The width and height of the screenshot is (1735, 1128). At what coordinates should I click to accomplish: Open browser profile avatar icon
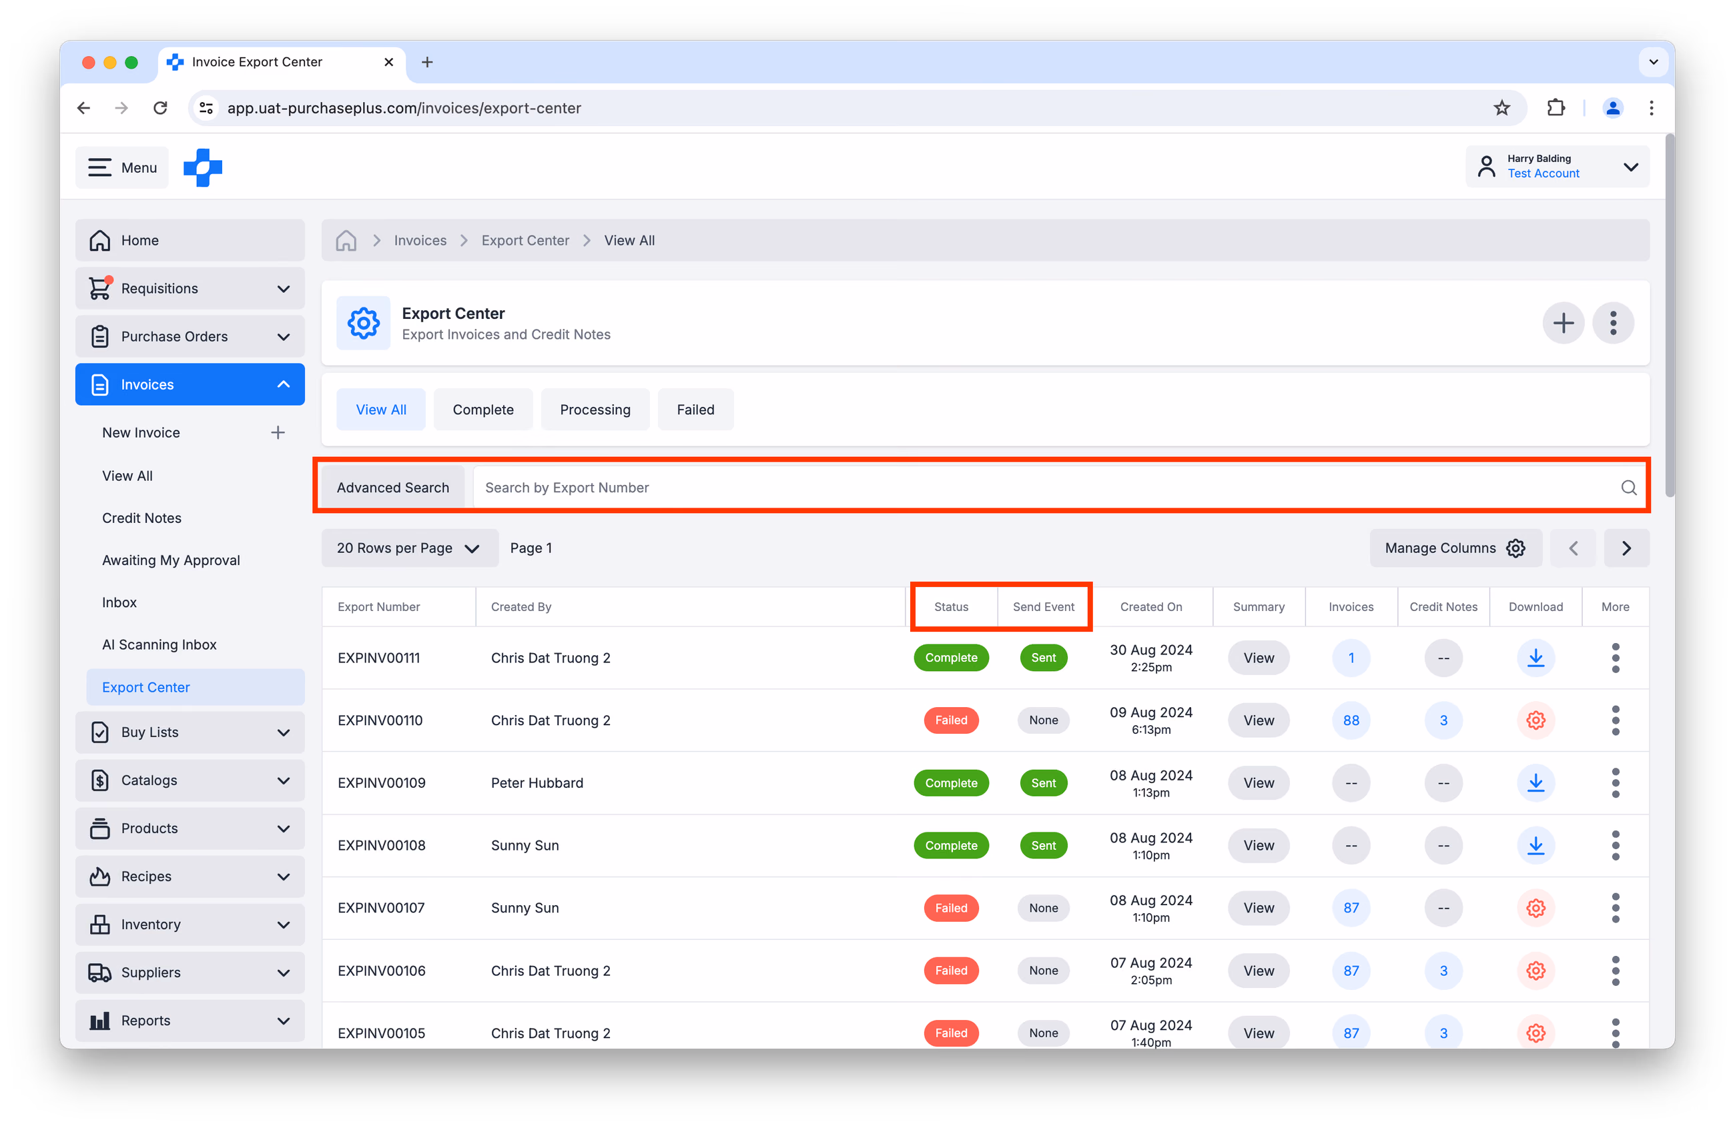coord(1612,108)
